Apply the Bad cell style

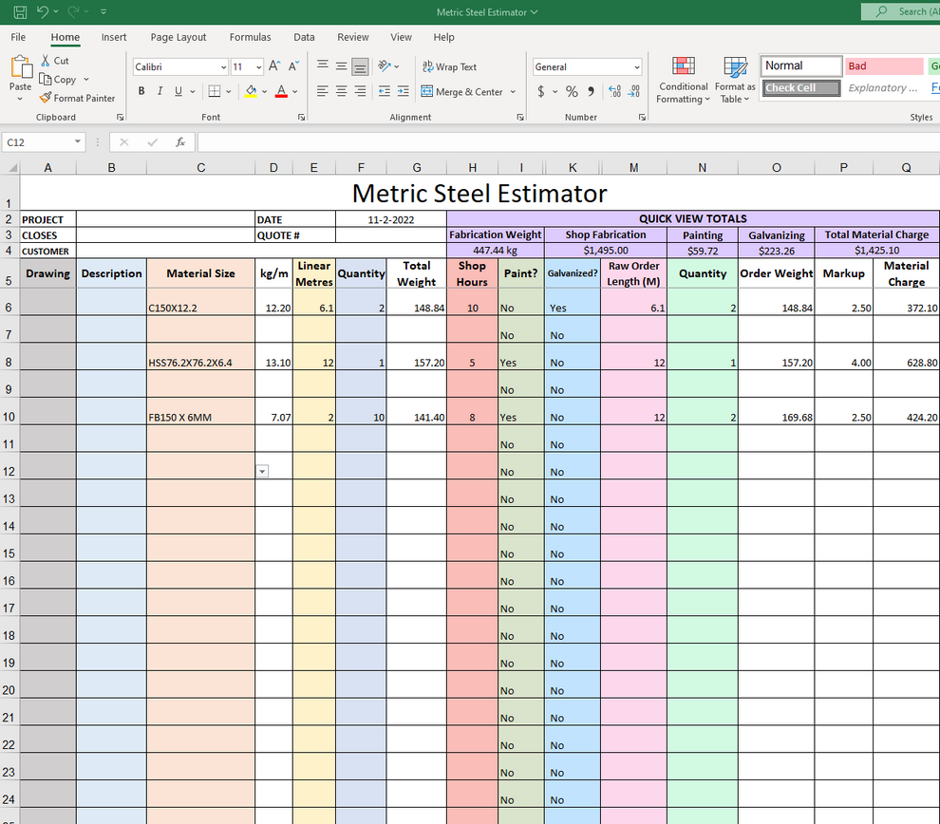click(x=881, y=66)
